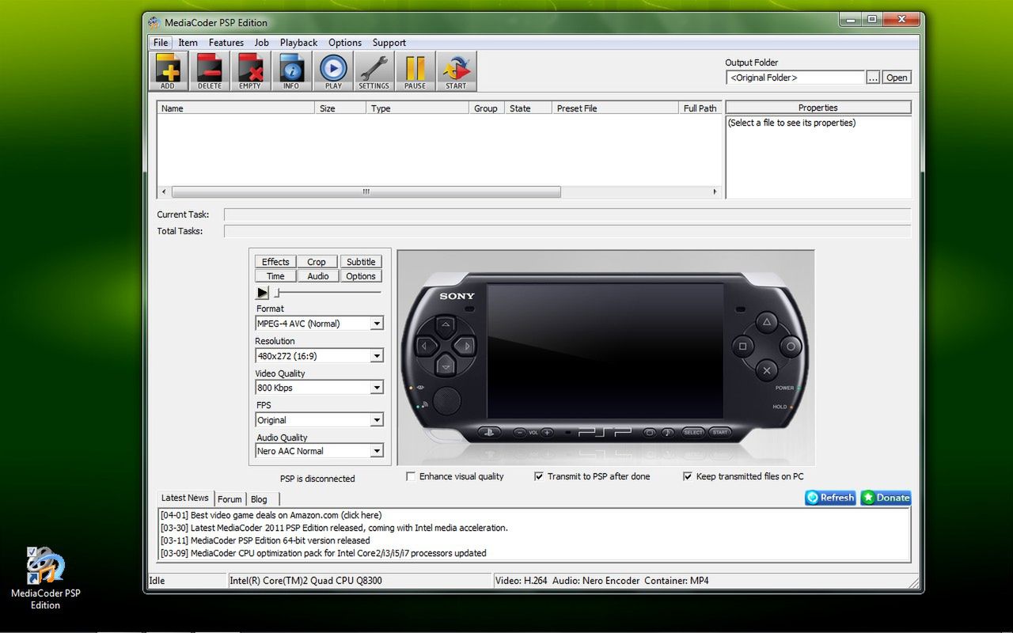Screen dimensions: 1013x633
Task: Enable the Enhance visual quality checkbox
Action: pyautogui.click(x=411, y=476)
